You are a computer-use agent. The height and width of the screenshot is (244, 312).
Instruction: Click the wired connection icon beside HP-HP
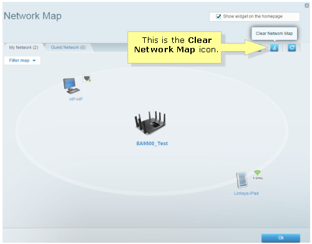click(87, 78)
